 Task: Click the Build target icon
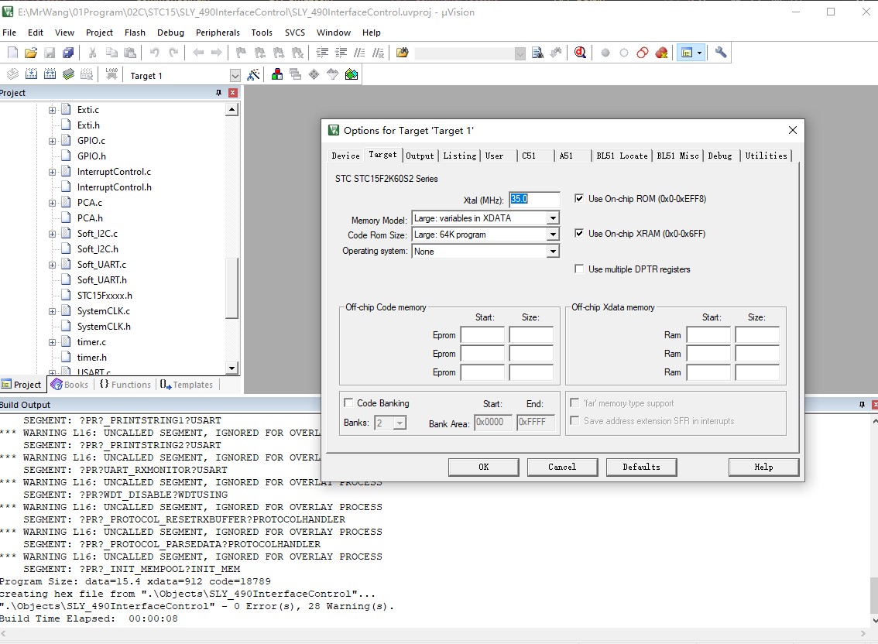pyautogui.click(x=31, y=74)
